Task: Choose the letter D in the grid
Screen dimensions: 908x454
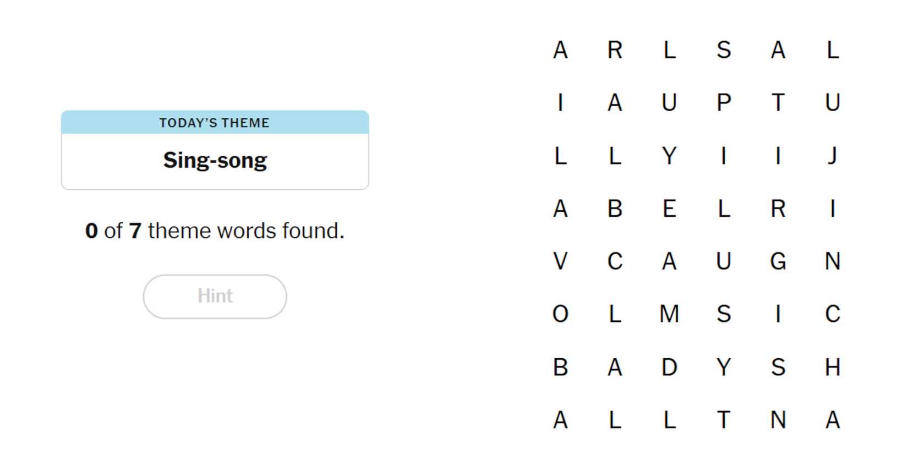Action: tap(669, 367)
